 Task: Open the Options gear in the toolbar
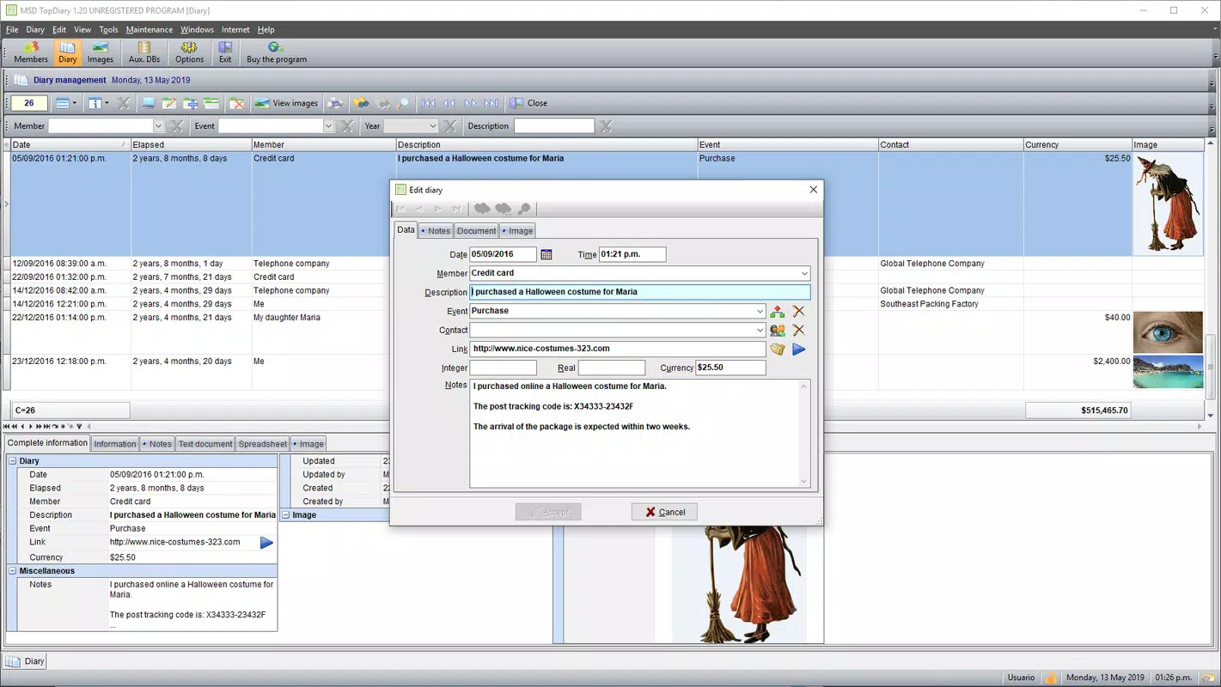(189, 52)
